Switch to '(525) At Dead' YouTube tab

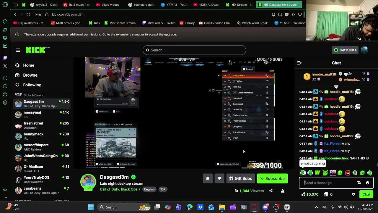(x=207, y=5)
